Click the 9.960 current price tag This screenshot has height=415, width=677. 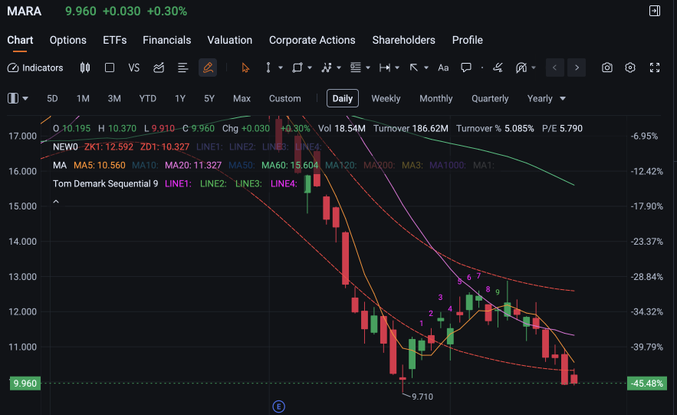point(25,384)
